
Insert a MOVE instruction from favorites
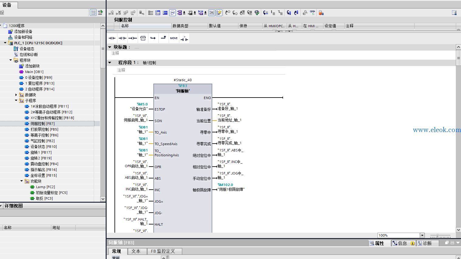174,38
